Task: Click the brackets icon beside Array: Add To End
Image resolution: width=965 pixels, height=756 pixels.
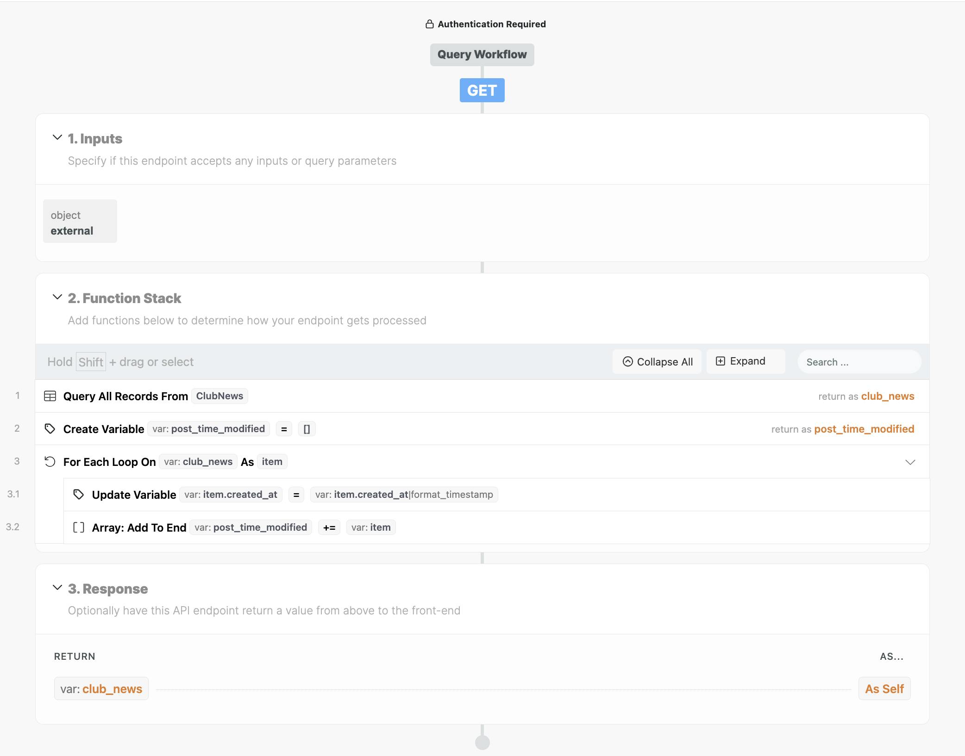Action: pos(79,527)
